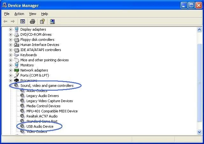Click the Print toolbar icon
Screen dimensions: 204x144
tap(32, 21)
